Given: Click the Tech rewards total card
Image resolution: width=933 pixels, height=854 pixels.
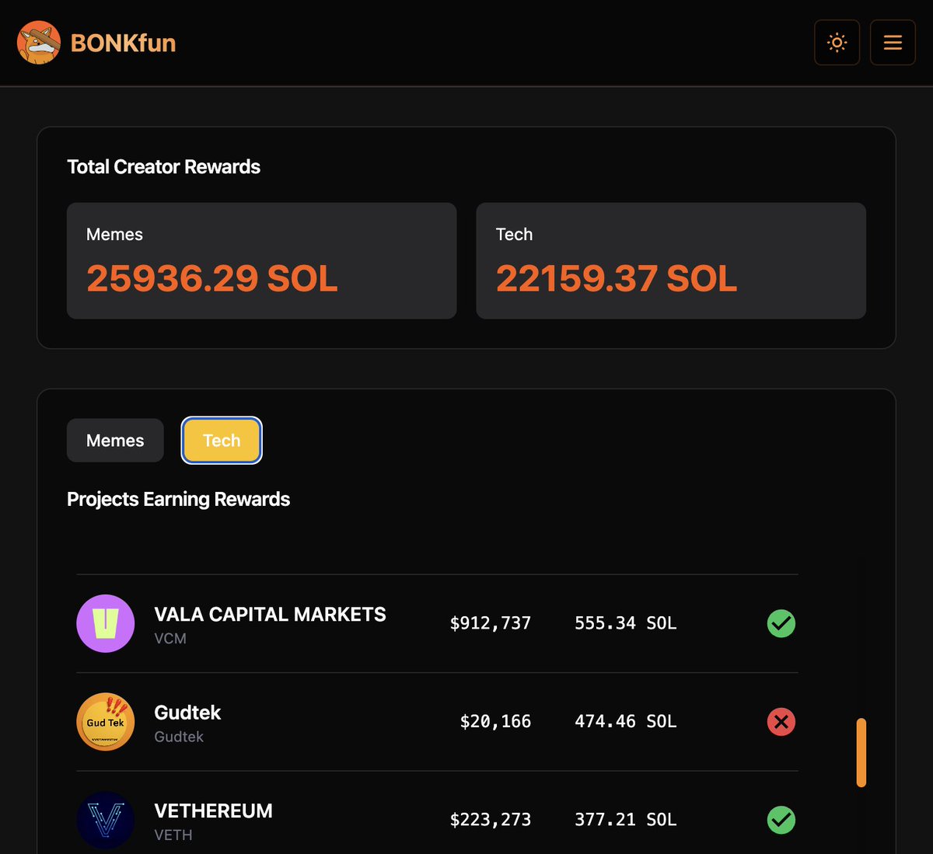Looking at the screenshot, I should pos(671,260).
